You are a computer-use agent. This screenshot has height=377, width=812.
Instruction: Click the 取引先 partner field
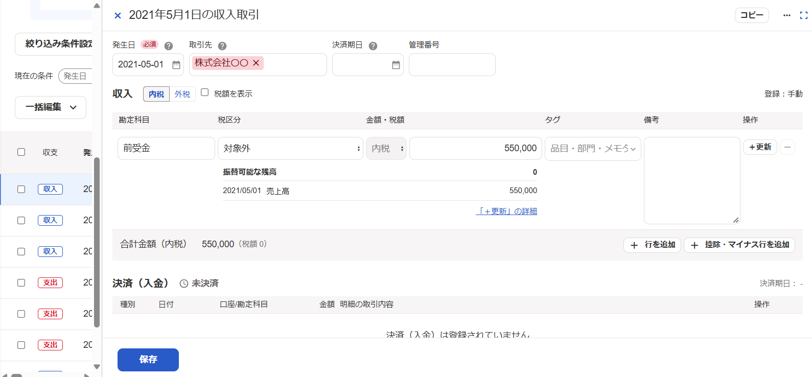[258, 65]
